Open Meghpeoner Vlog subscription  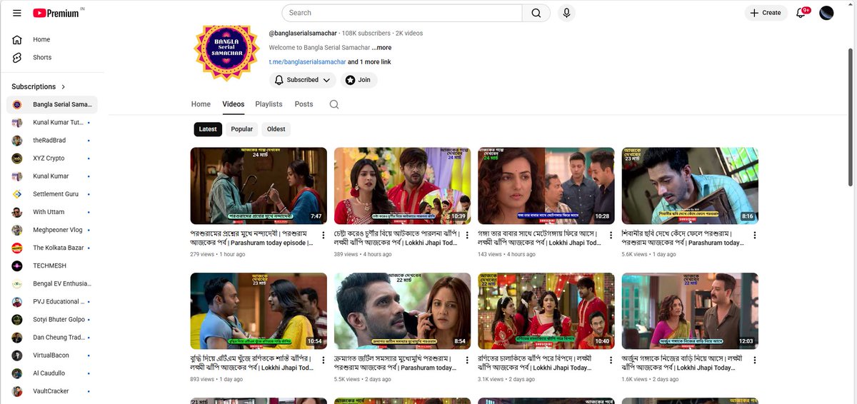click(x=51, y=230)
